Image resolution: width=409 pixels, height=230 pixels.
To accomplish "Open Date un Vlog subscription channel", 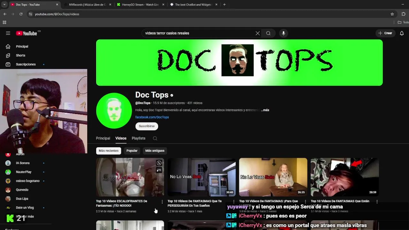I will tap(25, 208).
